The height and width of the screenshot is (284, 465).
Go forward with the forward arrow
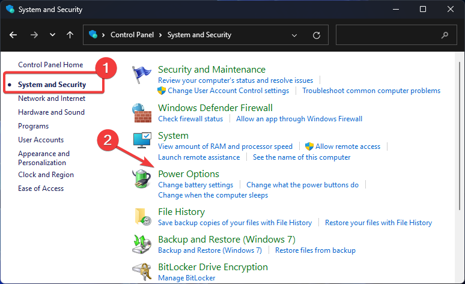tap(34, 35)
